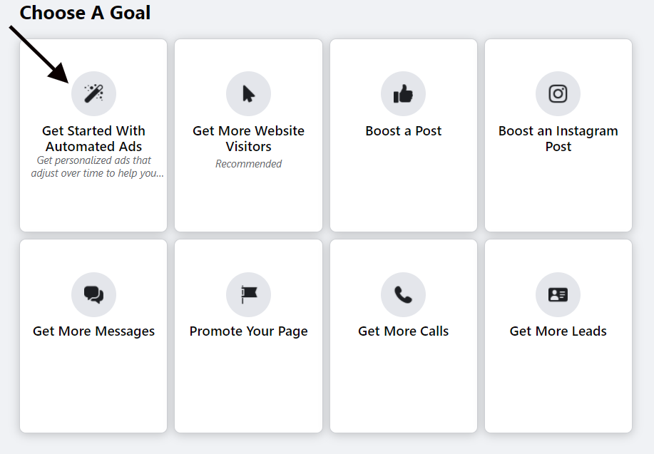The height and width of the screenshot is (454, 654).
Task: Select the Automated Ads magic wand icon
Action: pyautogui.click(x=93, y=93)
